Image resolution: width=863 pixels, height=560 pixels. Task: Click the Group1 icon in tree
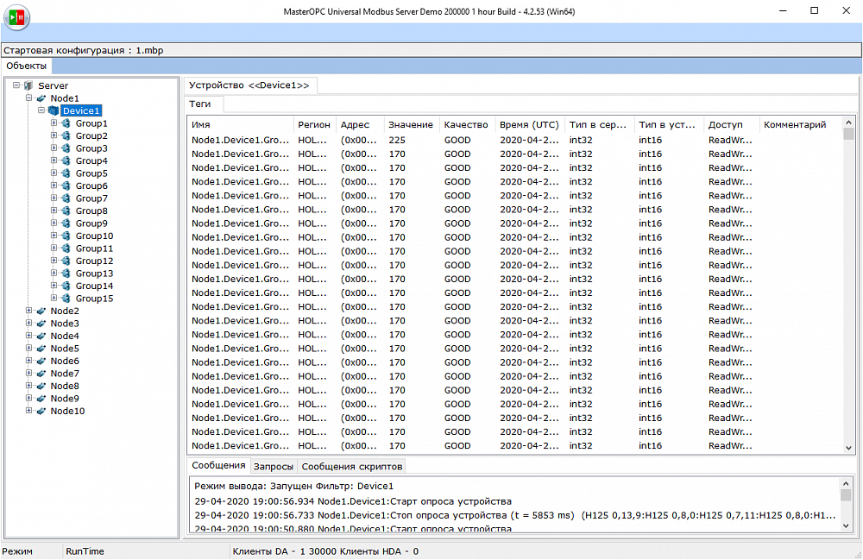pos(66,123)
